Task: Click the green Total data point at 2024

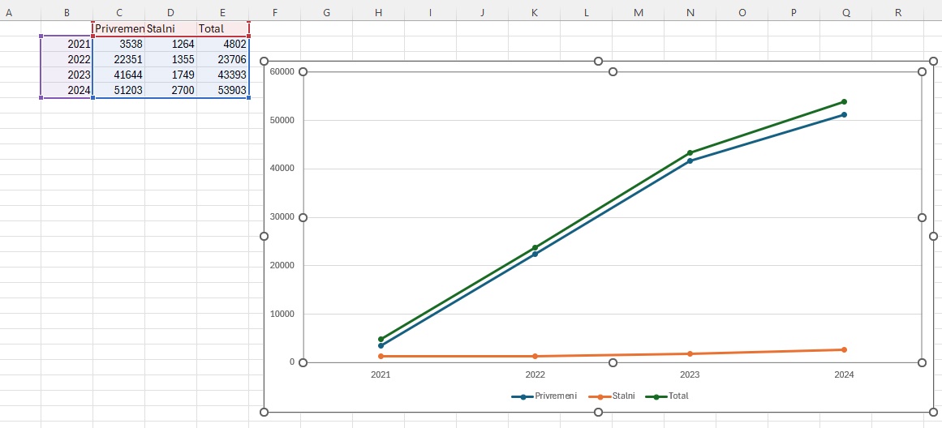Action: (844, 101)
